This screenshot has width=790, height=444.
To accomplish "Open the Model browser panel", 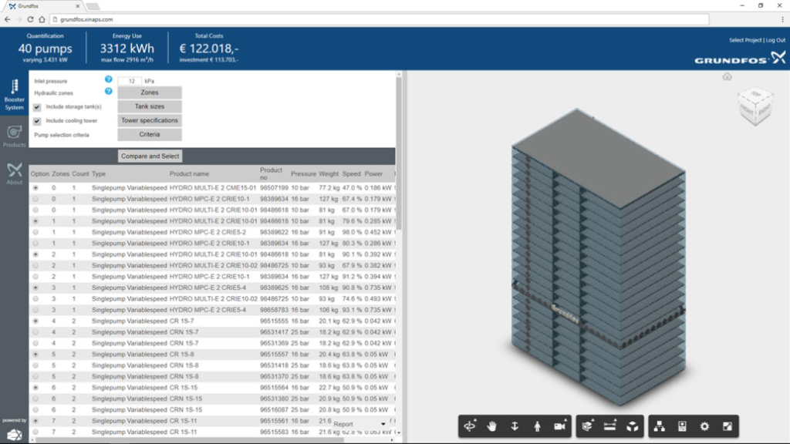I will (x=659, y=425).
